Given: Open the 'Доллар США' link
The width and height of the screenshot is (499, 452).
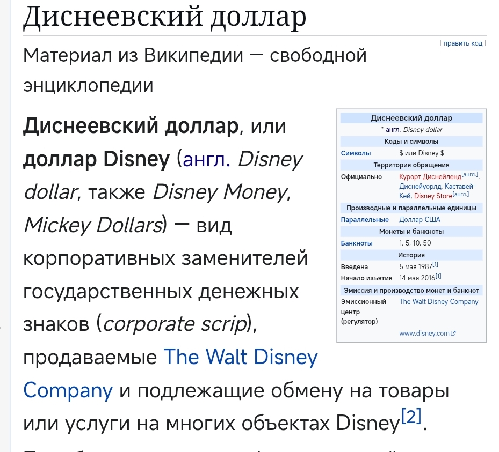Looking at the screenshot, I should click(420, 219).
